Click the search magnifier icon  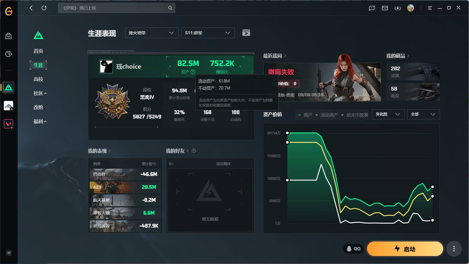tap(170, 8)
